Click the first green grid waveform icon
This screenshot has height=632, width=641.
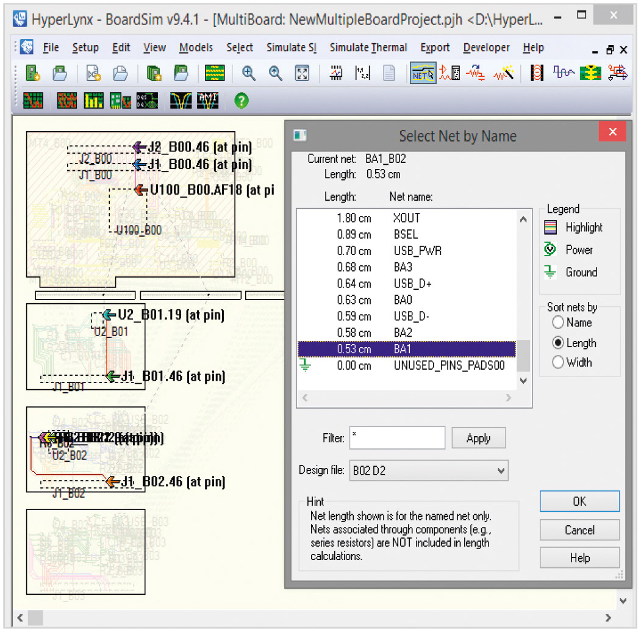click(33, 101)
